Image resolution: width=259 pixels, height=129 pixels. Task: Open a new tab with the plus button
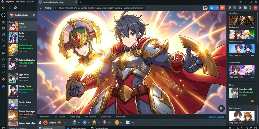click(x=80, y=2)
